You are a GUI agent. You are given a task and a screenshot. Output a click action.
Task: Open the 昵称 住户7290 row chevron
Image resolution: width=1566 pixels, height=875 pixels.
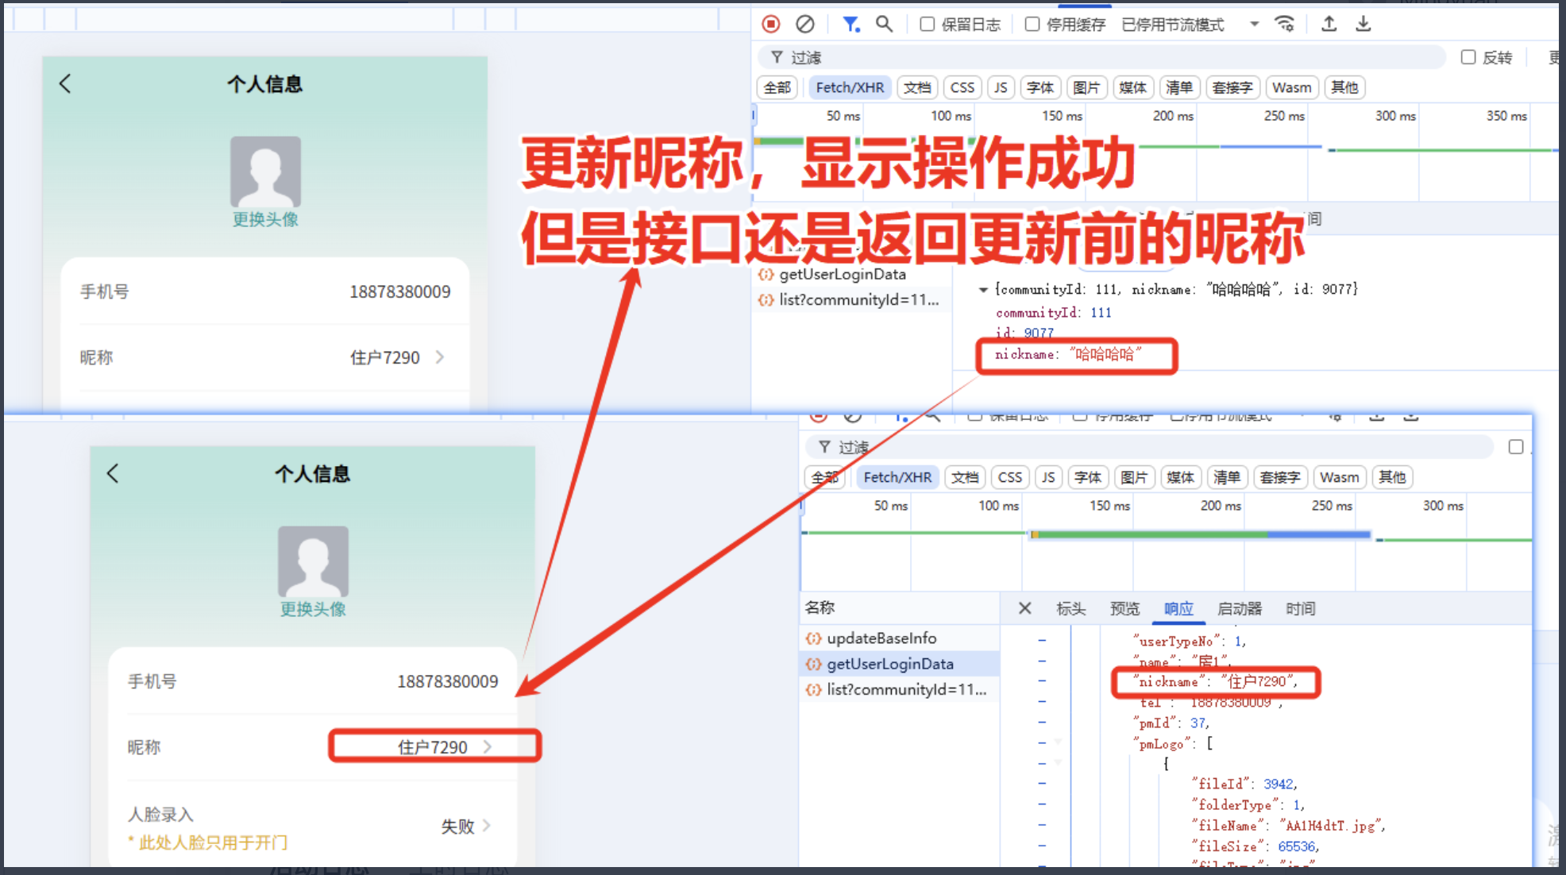440,357
